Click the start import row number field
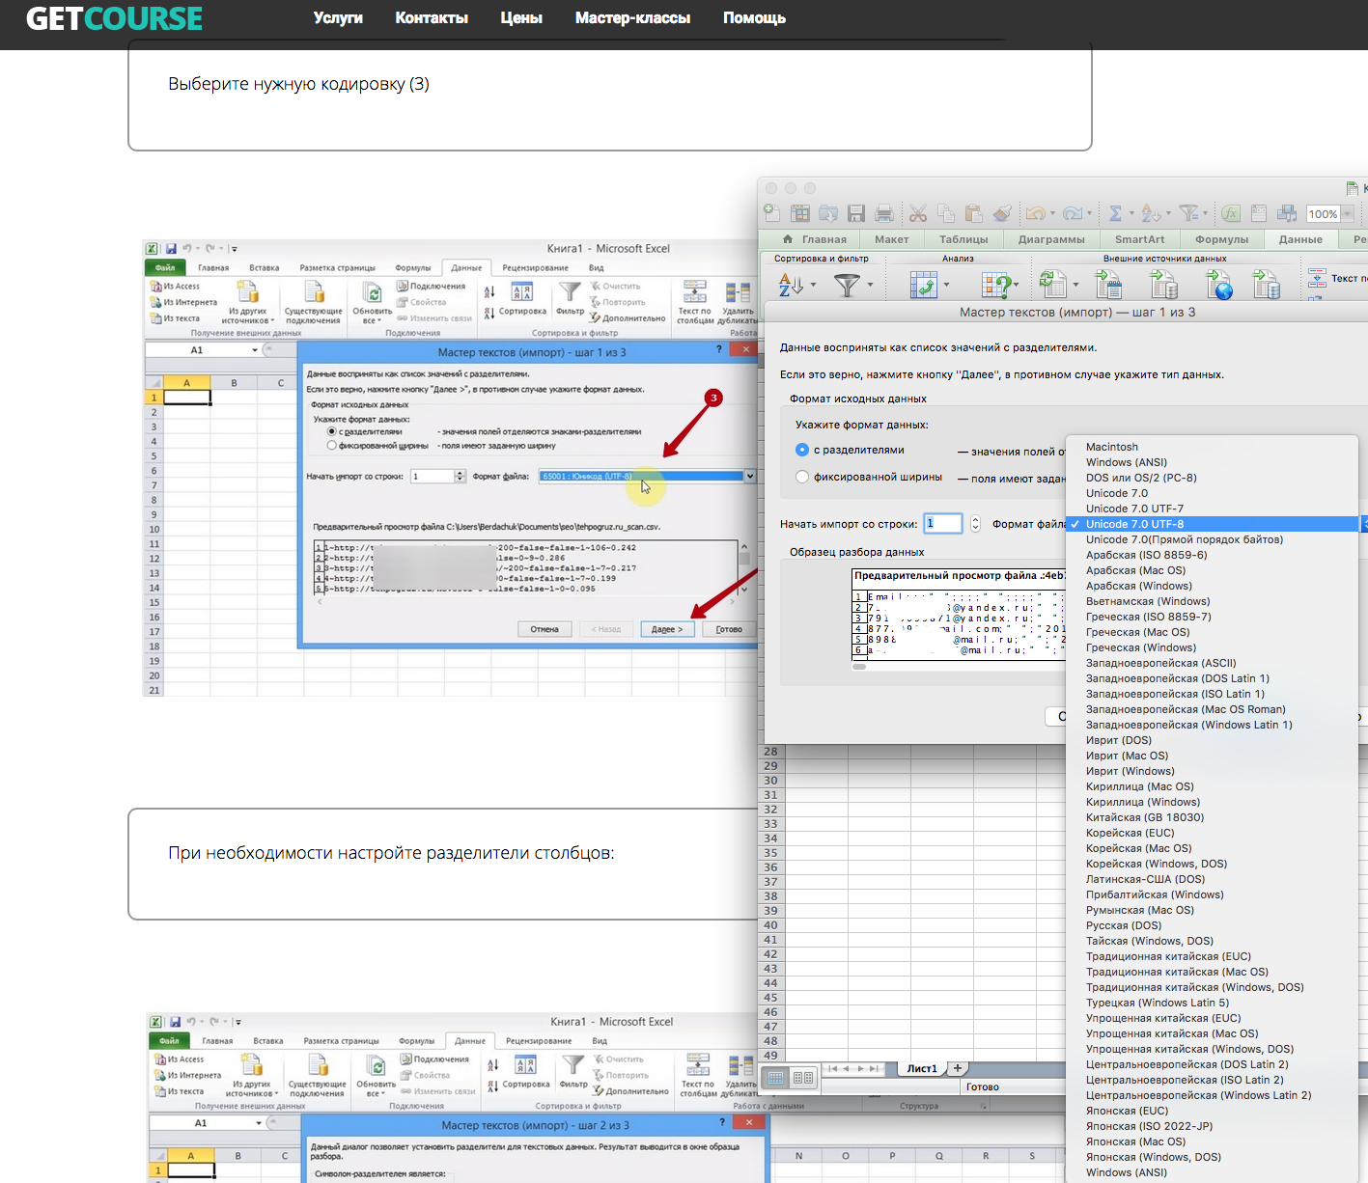This screenshot has height=1183, width=1368. pyautogui.click(x=943, y=524)
